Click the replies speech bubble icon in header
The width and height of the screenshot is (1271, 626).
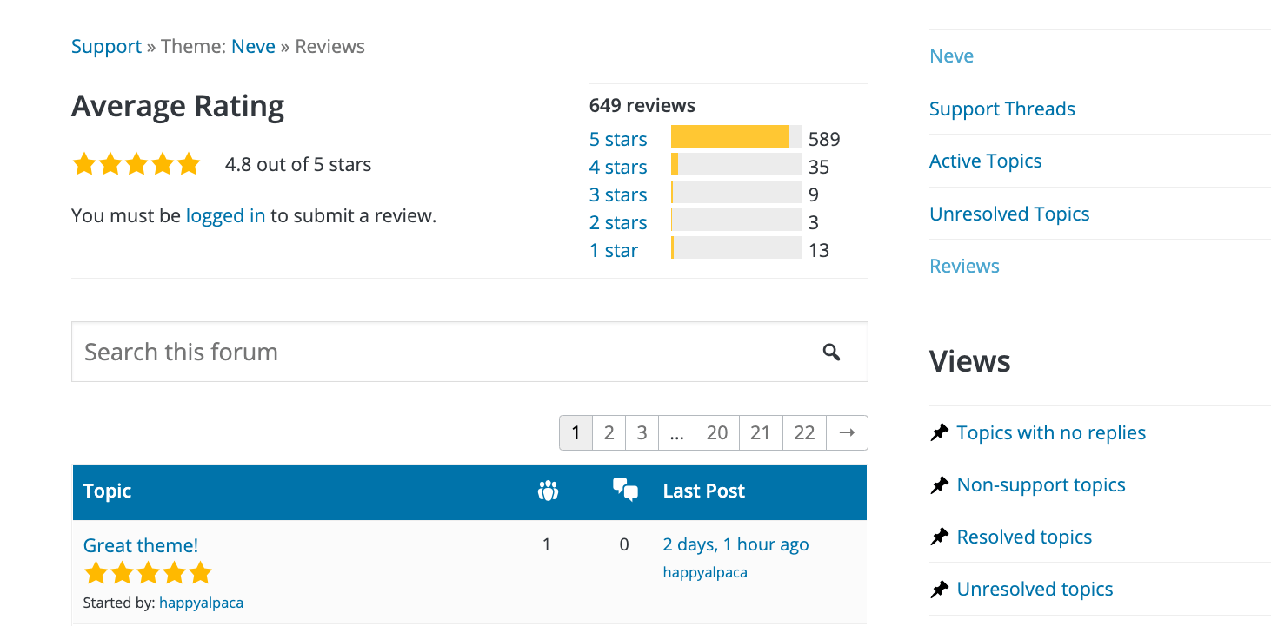tap(625, 491)
